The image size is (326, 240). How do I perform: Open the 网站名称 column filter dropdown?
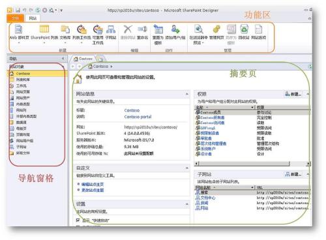252,187
